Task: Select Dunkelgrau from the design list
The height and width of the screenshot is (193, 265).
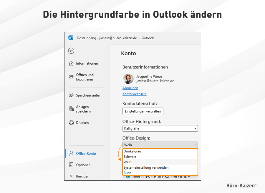Action: (132, 151)
